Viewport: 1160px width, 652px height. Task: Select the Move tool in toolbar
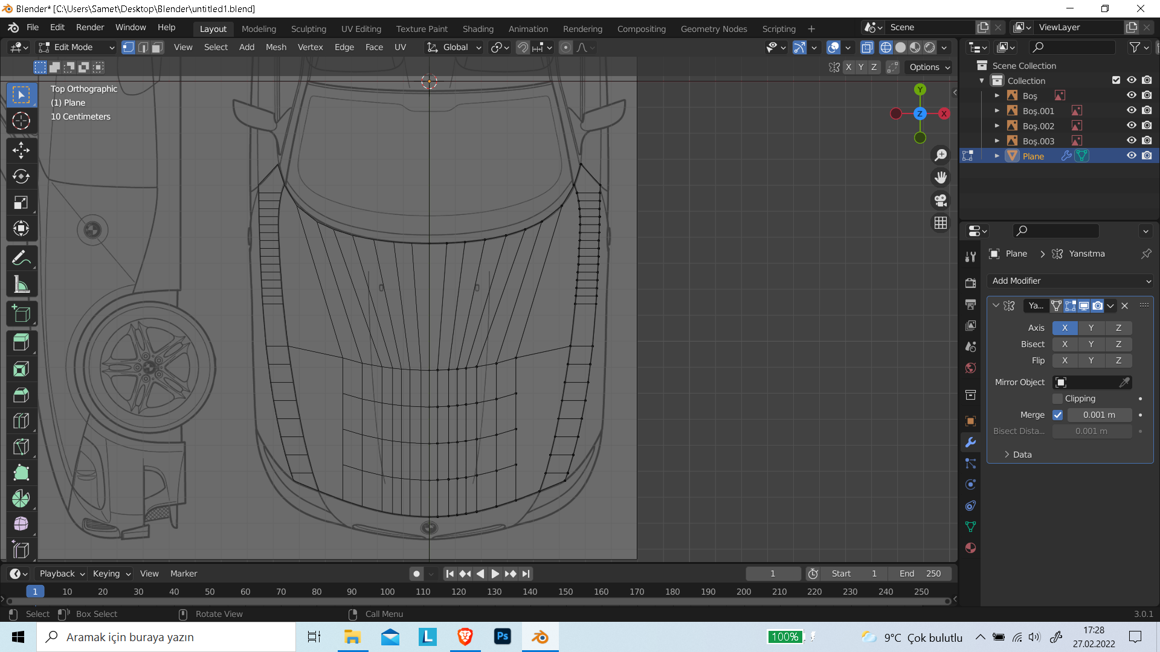[x=21, y=150]
